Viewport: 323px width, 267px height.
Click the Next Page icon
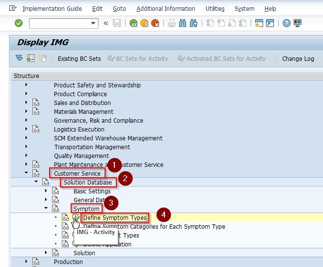point(232,23)
